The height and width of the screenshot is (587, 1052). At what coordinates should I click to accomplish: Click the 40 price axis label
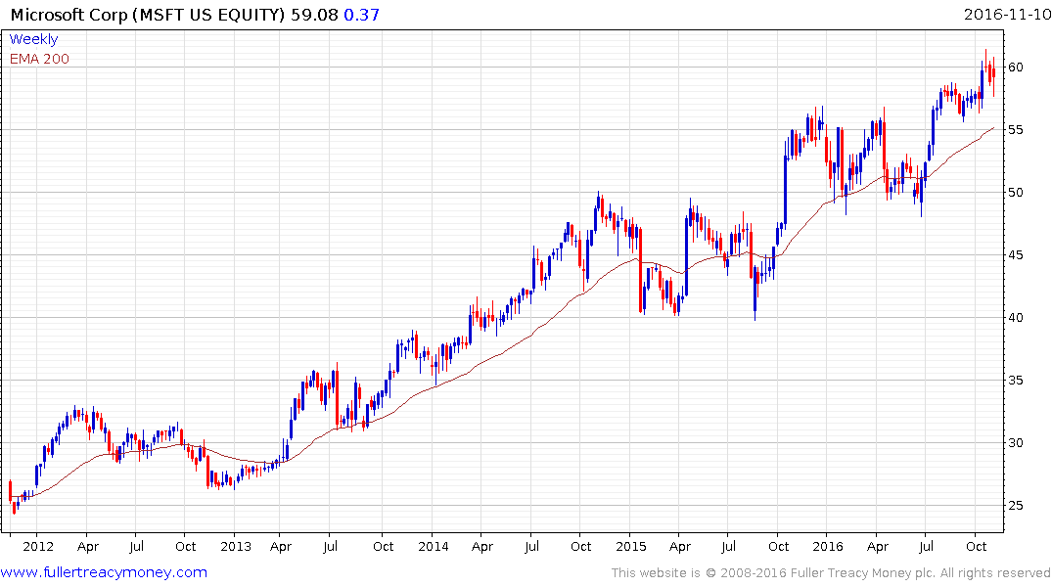click(1015, 317)
